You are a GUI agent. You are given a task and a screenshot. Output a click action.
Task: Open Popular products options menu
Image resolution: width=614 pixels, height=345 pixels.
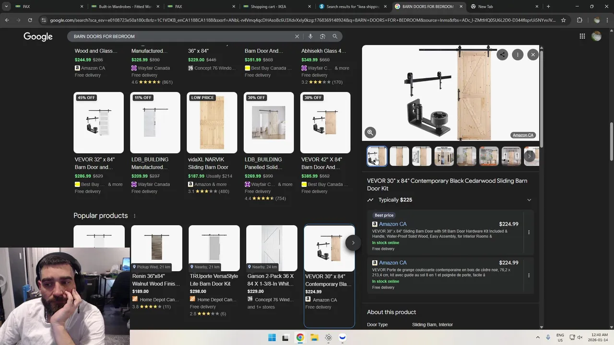pyautogui.click(x=134, y=216)
